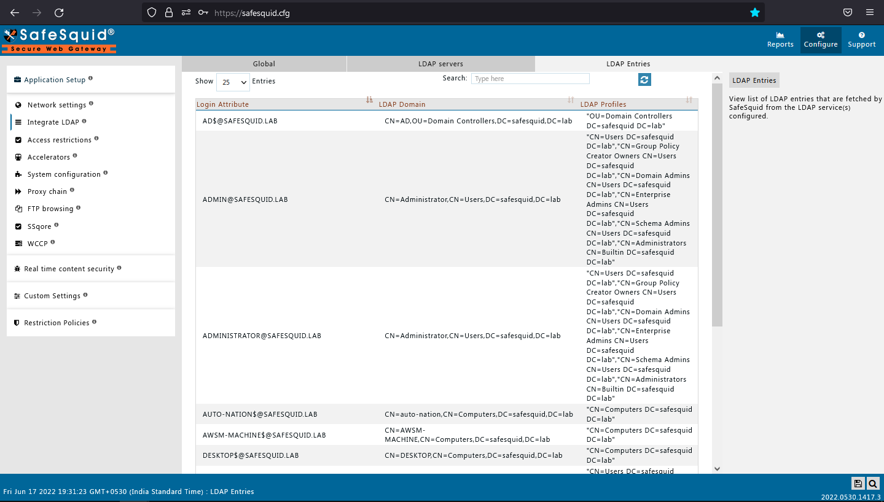Sort by Login Attribute column

click(x=284, y=104)
